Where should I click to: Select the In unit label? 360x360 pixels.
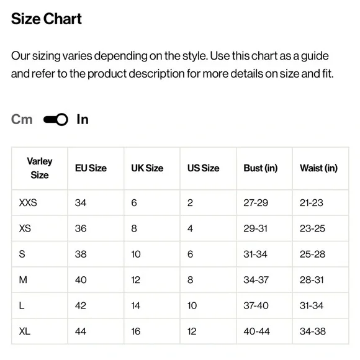click(x=83, y=120)
